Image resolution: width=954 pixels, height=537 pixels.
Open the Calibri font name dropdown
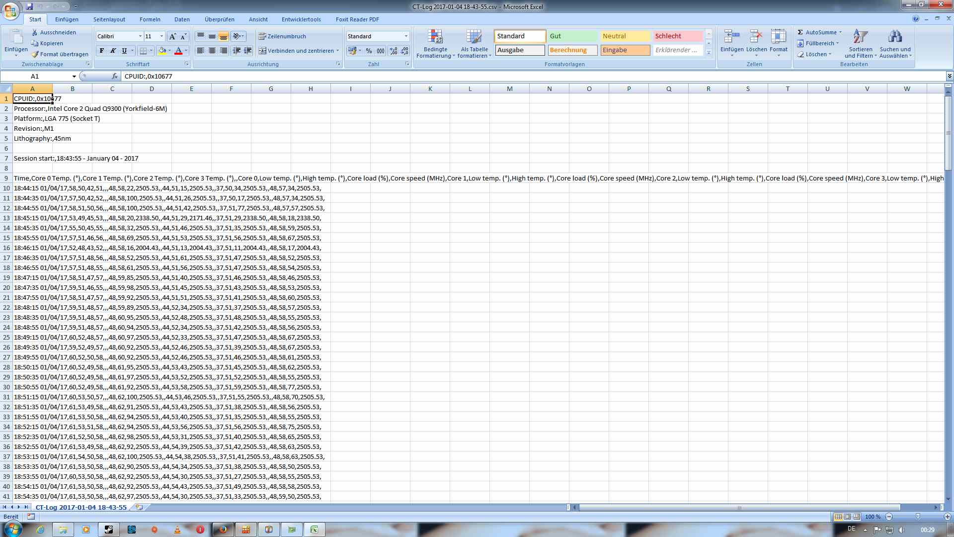point(140,36)
